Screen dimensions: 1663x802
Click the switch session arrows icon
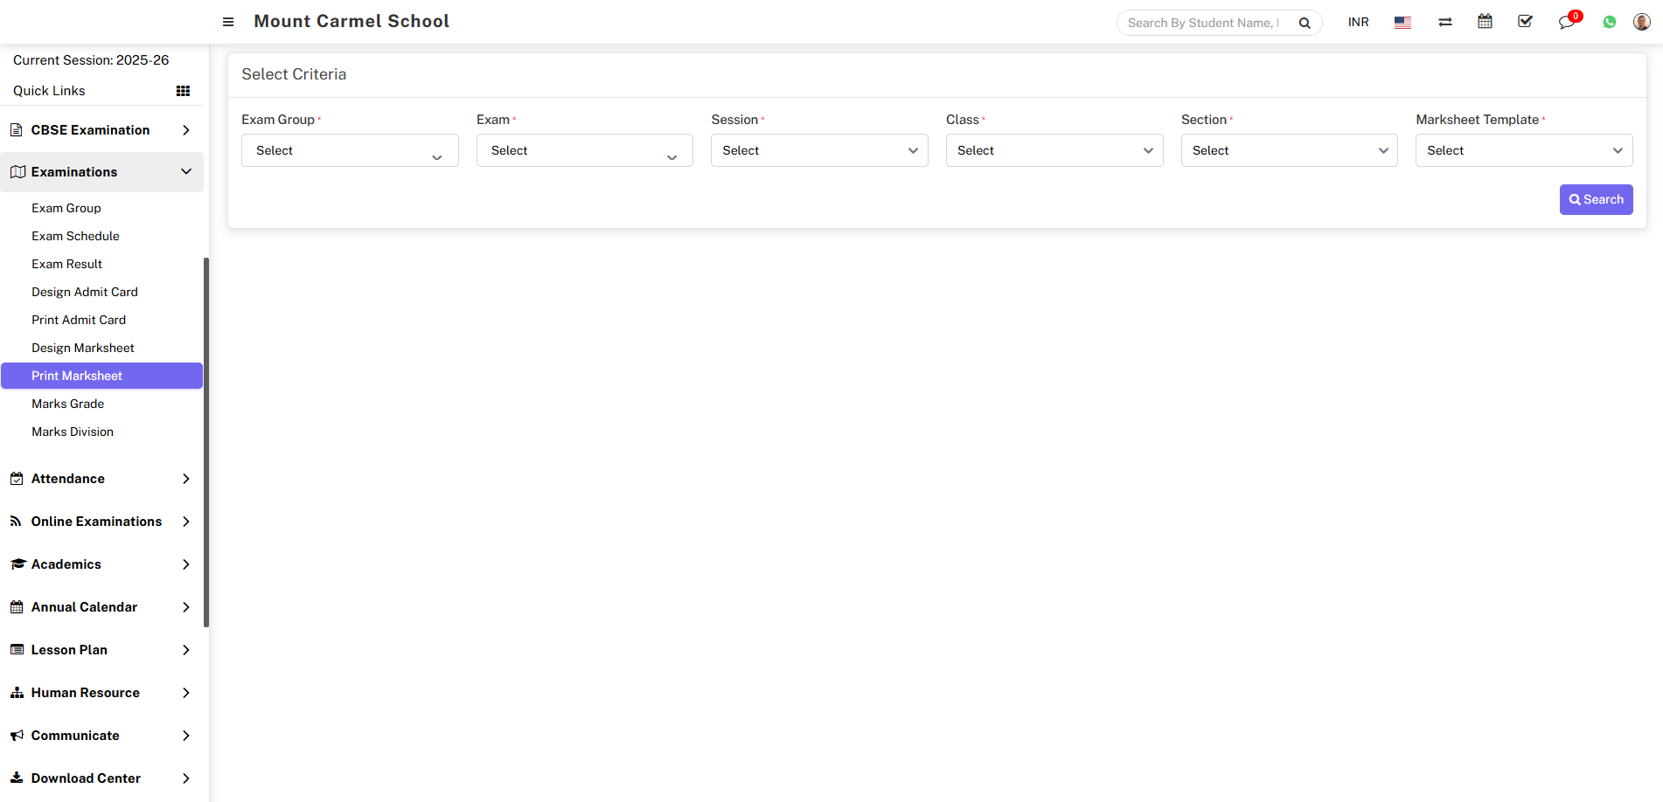tap(1445, 23)
